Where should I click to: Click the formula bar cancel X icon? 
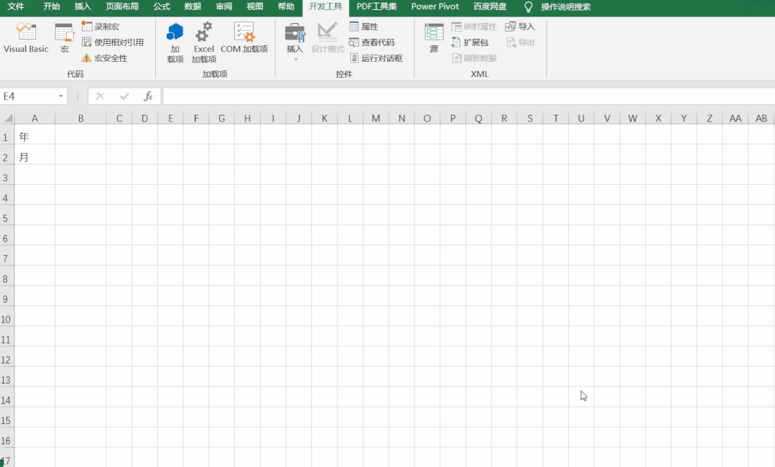coord(101,96)
